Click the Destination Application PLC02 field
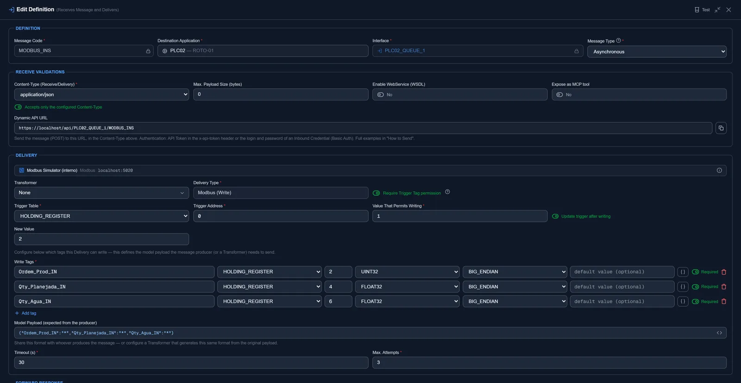 pyautogui.click(x=263, y=51)
